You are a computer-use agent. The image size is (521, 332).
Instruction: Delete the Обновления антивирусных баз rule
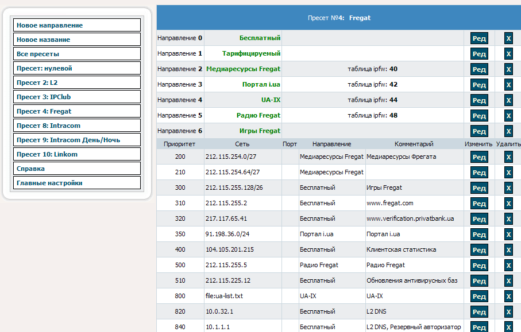tap(508, 281)
